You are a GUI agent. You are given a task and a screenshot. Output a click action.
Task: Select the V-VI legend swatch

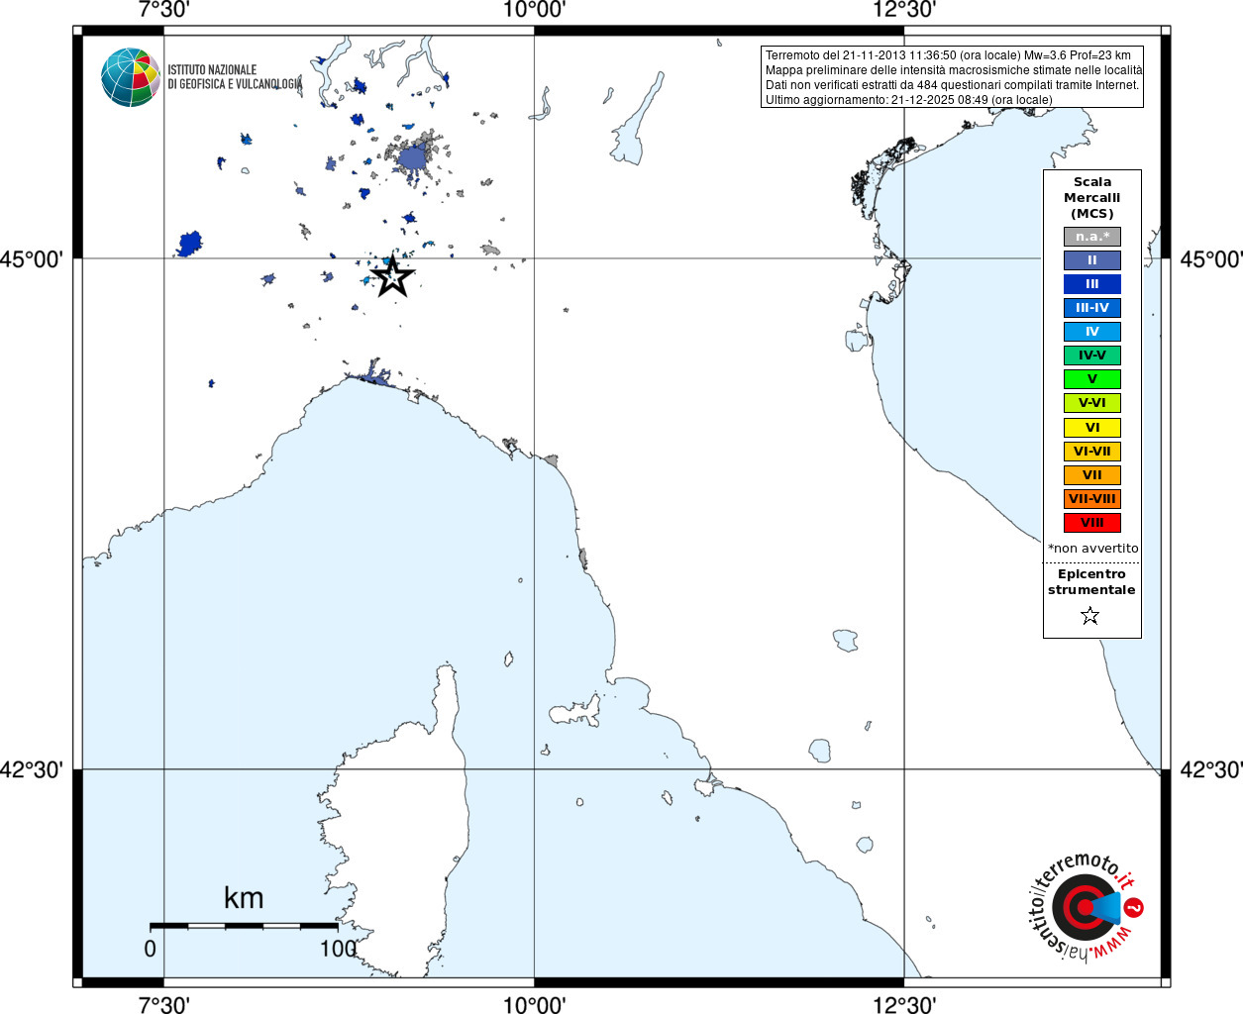tap(1092, 403)
